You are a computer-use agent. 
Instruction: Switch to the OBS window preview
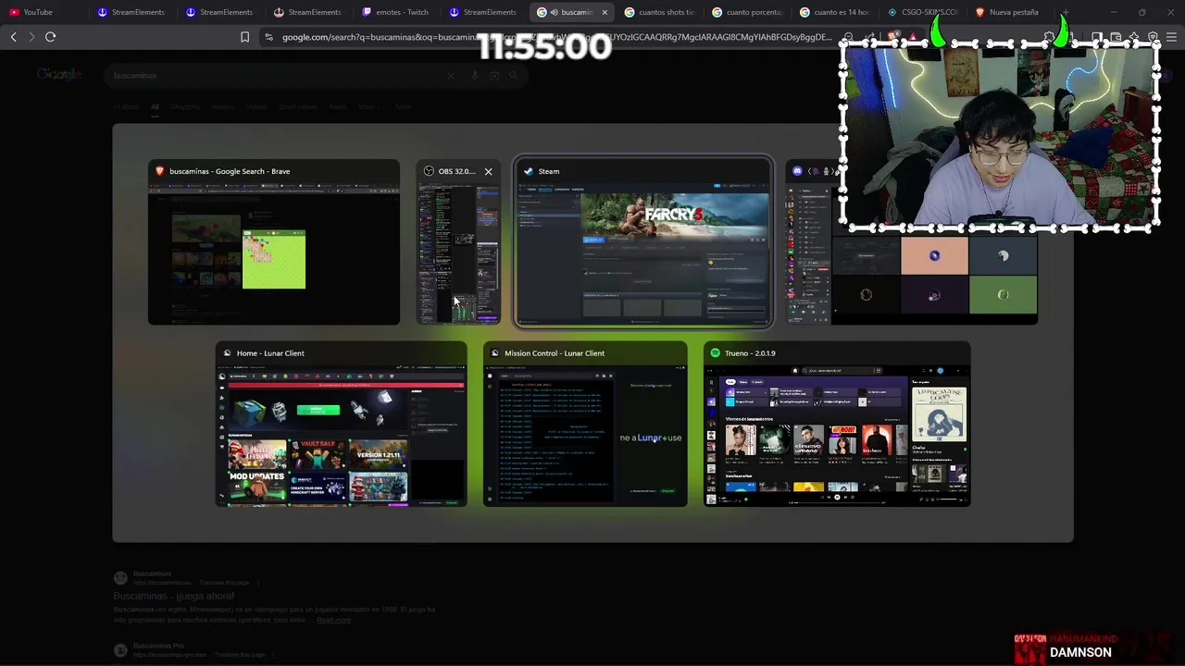click(x=458, y=242)
